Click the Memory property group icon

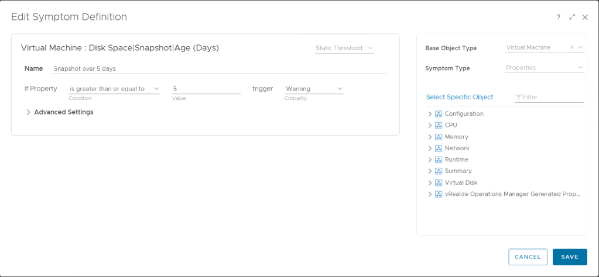439,137
